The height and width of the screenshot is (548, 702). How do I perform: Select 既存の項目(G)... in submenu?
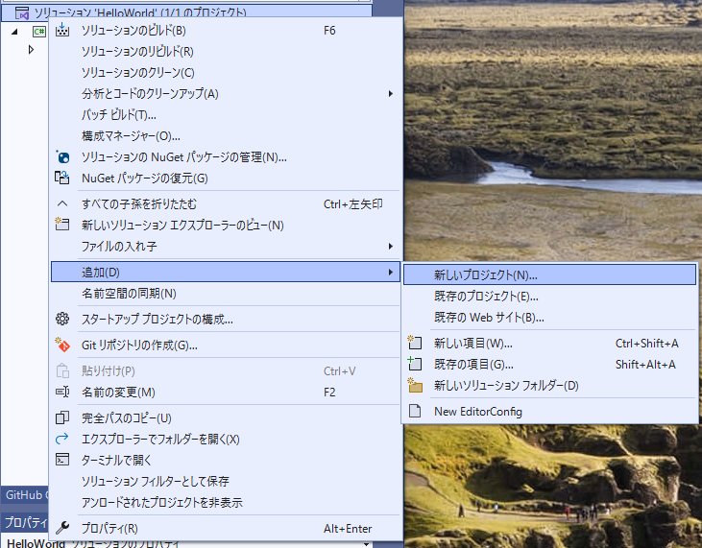point(549,364)
